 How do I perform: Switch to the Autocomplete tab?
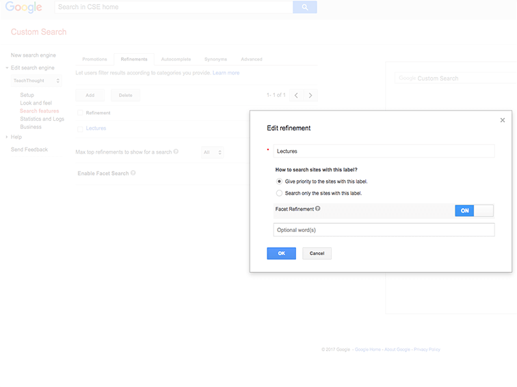176,59
